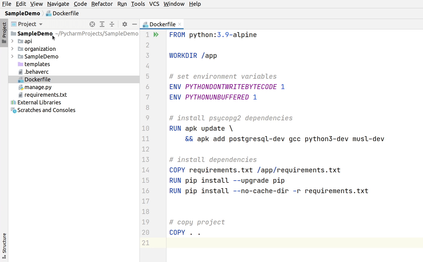Screen dimensions: 423x262
Task: Collapse All items in Project panel
Action: [112, 24]
